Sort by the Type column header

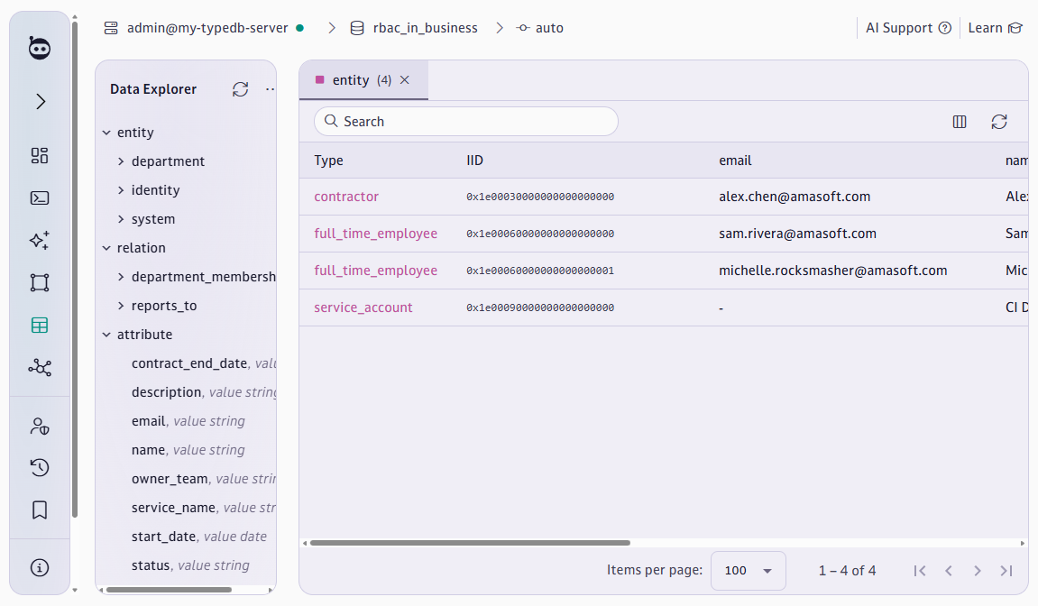point(328,161)
